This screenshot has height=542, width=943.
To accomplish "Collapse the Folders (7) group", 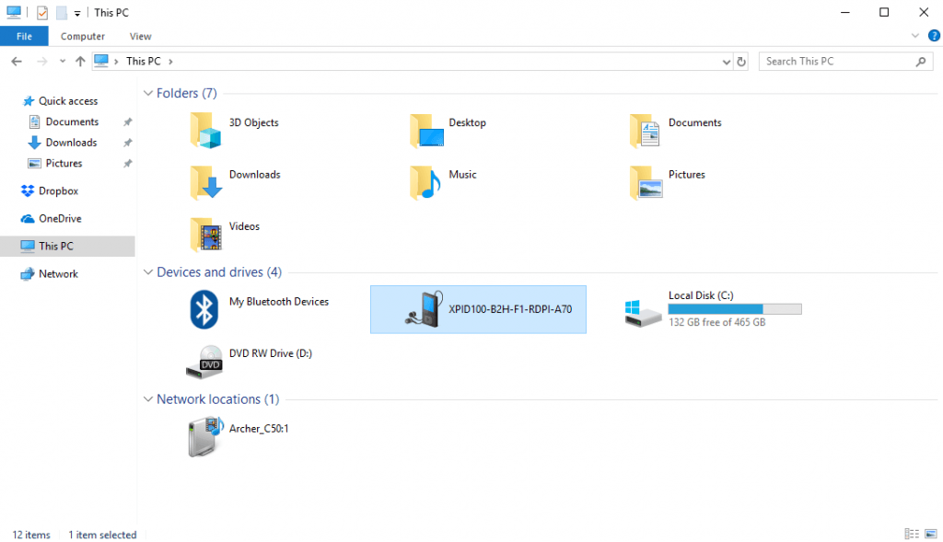I will click(147, 93).
